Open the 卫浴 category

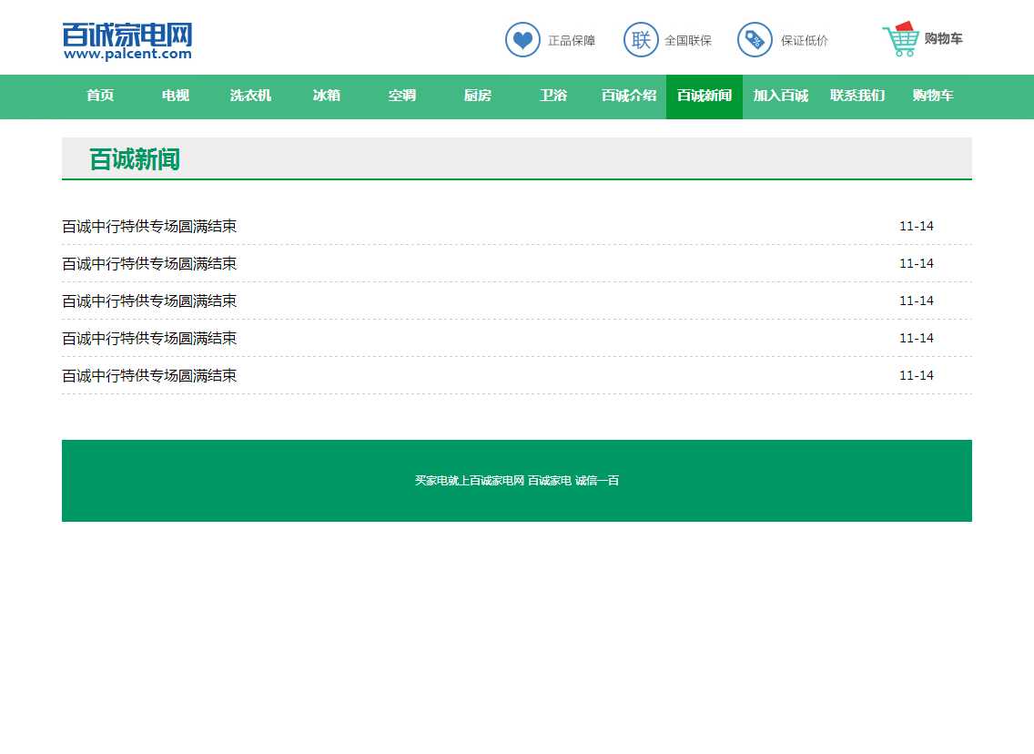click(x=552, y=96)
